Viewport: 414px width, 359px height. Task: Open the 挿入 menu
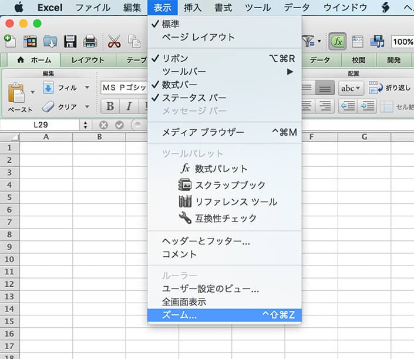193,8
